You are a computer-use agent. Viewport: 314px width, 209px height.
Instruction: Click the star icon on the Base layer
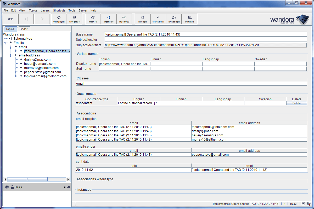coord(65,187)
